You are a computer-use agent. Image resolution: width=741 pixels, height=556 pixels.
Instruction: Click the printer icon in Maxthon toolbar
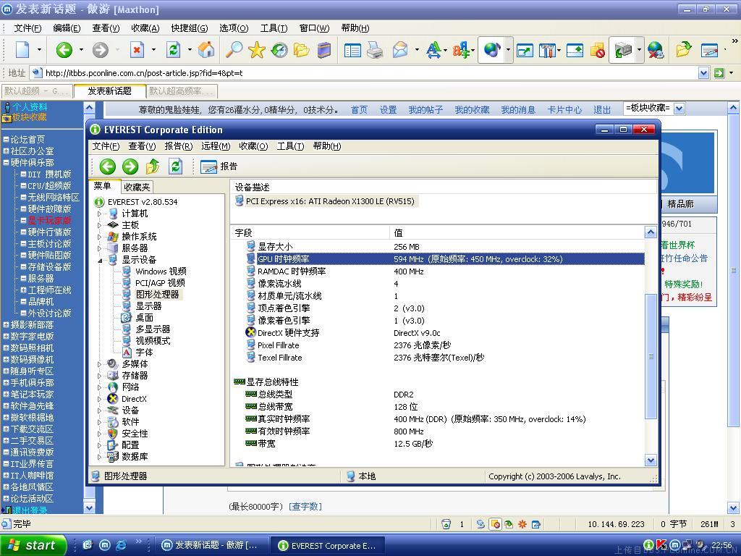[x=375, y=50]
